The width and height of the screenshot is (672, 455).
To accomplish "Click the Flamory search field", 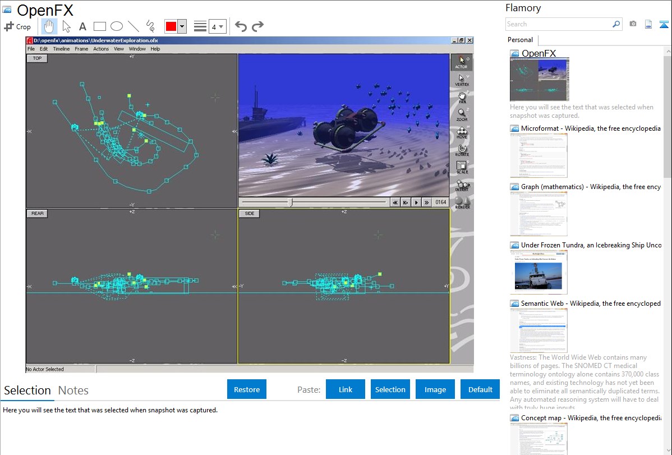I will coord(559,25).
